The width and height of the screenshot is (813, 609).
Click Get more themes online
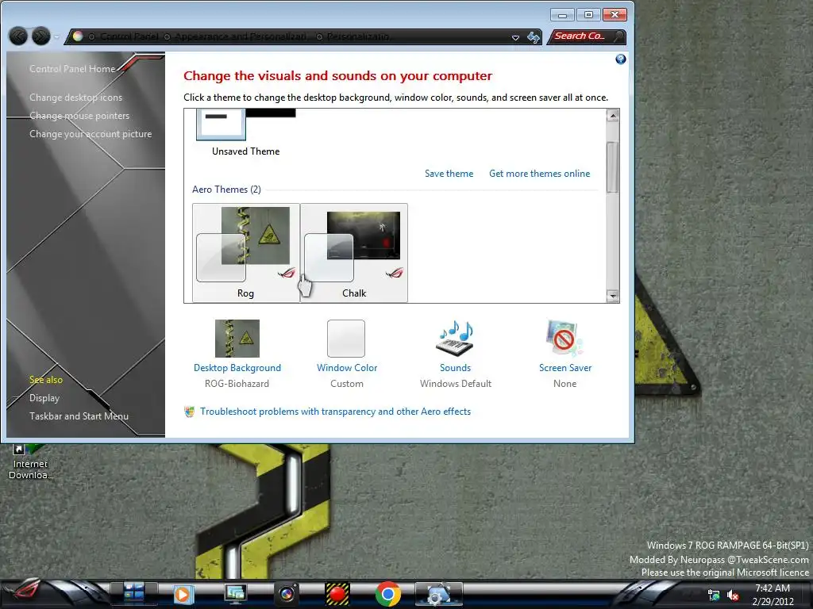pos(539,174)
